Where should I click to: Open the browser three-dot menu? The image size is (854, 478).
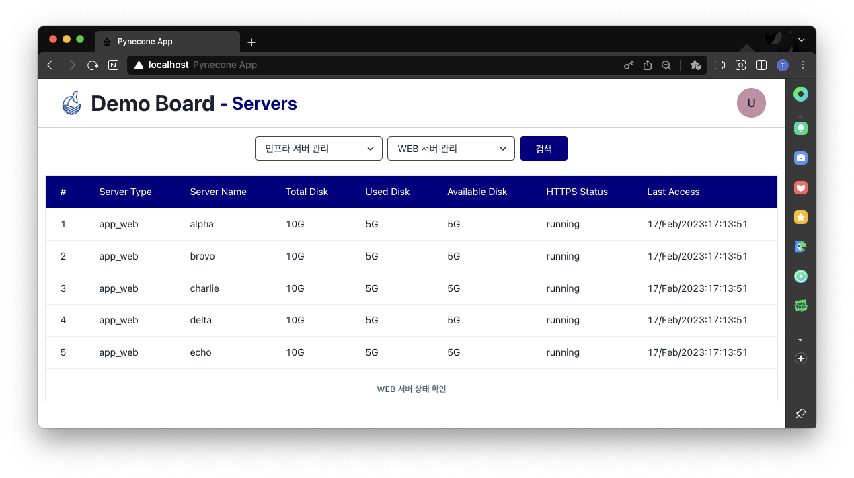click(x=802, y=65)
